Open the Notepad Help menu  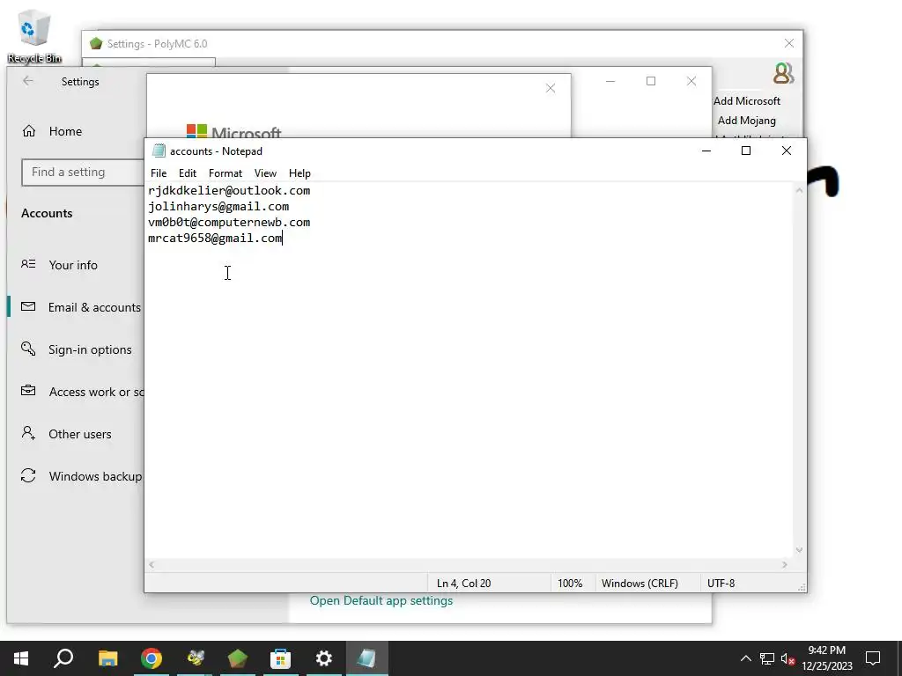(299, 173)
